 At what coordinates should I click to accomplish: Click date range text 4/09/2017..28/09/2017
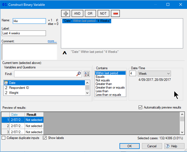point(155,80)
